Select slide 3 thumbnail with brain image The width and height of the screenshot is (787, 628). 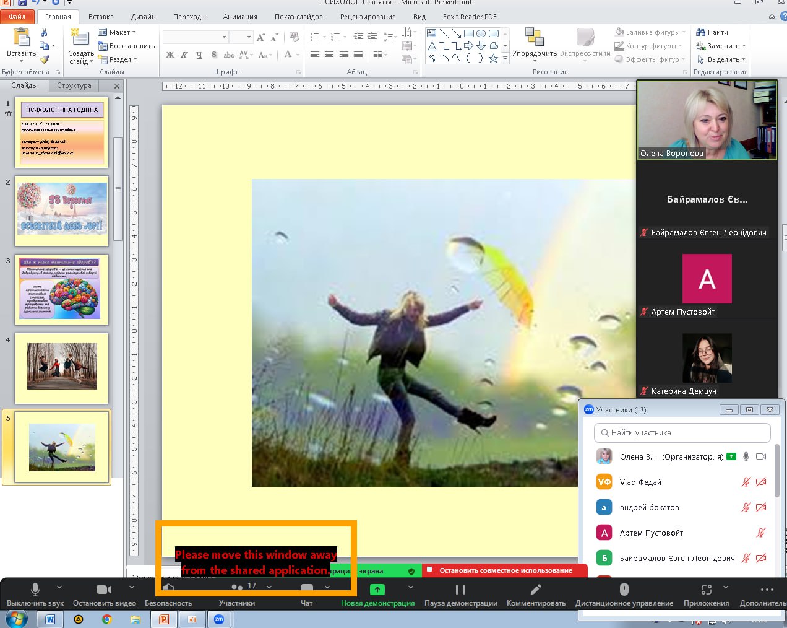[x=62, y=289]
